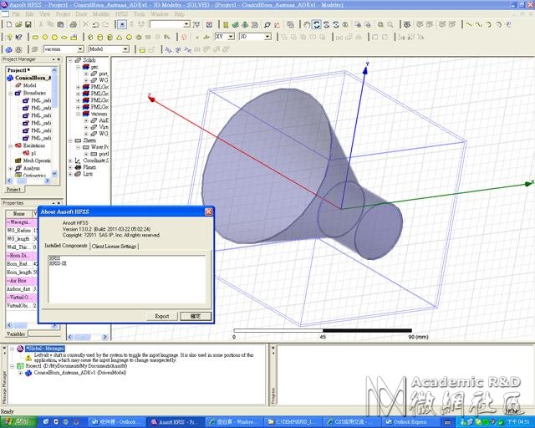Viewport: 535px width, 428px height.
Task: Open the Tools menu
Action: click(140, 14)
